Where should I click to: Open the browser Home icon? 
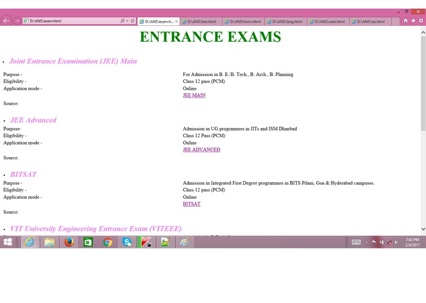(406, 21)
